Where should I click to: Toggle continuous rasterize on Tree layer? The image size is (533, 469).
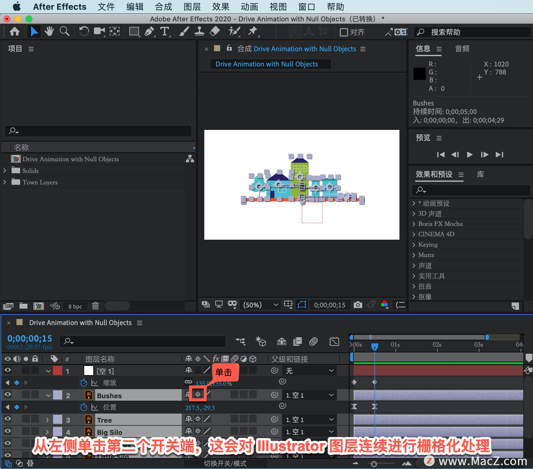click(198, 419)
